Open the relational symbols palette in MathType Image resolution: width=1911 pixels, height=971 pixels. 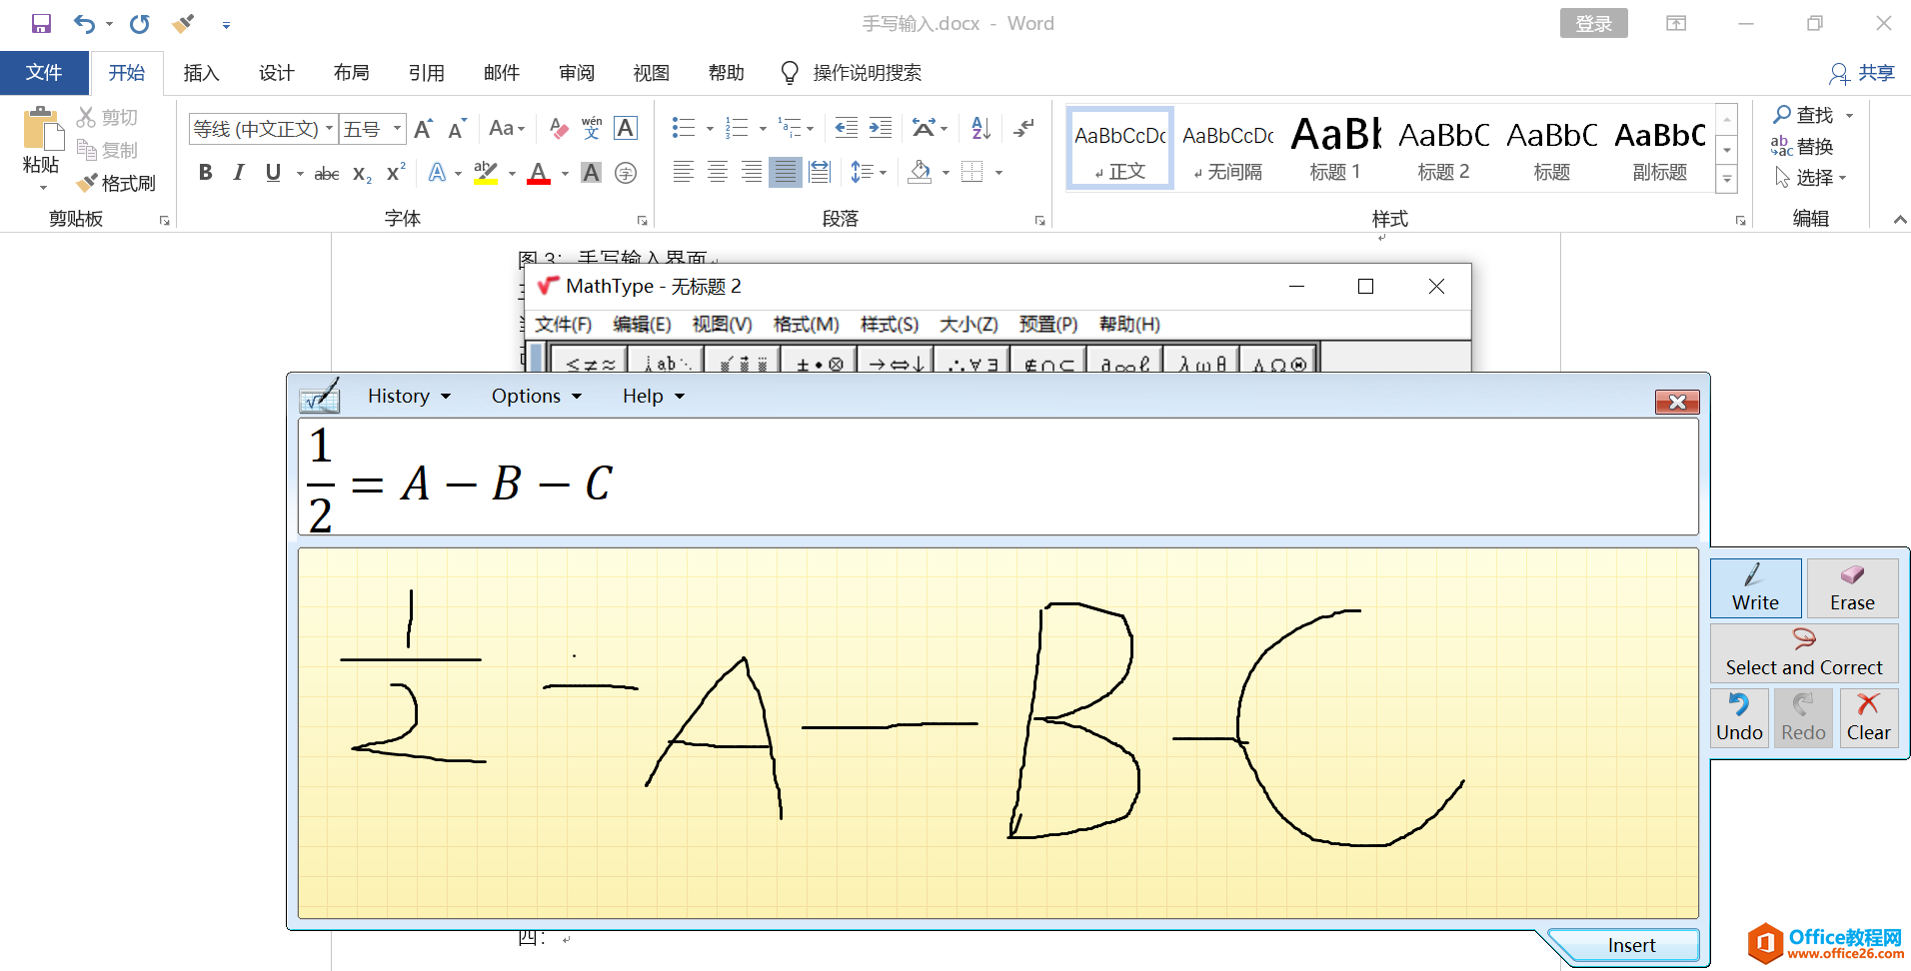589,363
